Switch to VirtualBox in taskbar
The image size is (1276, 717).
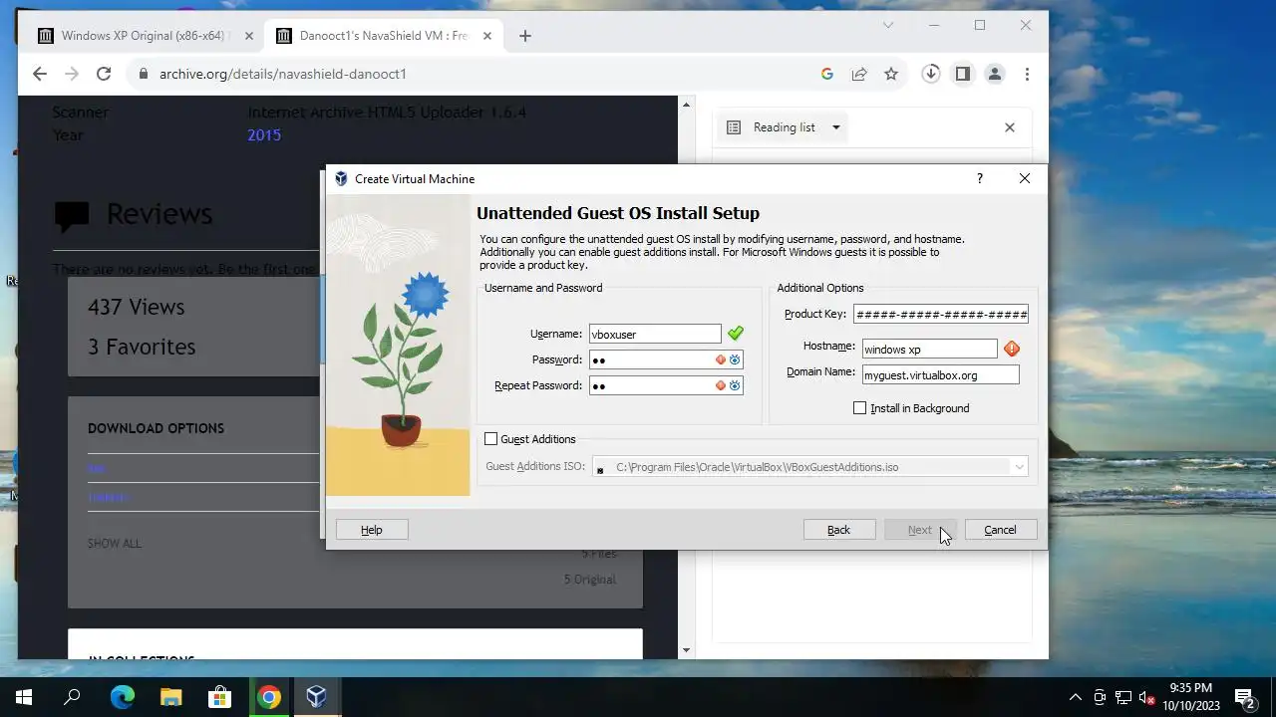(x=317, y=697)
